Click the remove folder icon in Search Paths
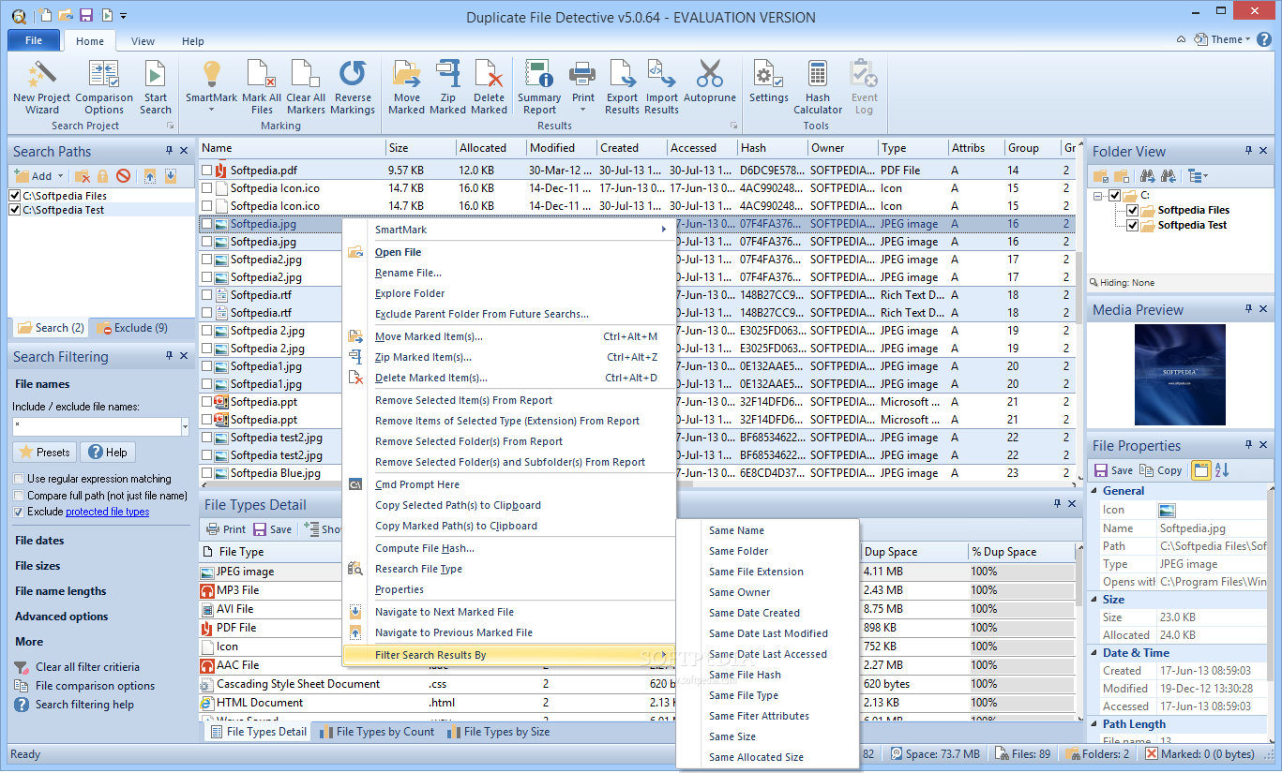1282x773 pixels. 83,176
